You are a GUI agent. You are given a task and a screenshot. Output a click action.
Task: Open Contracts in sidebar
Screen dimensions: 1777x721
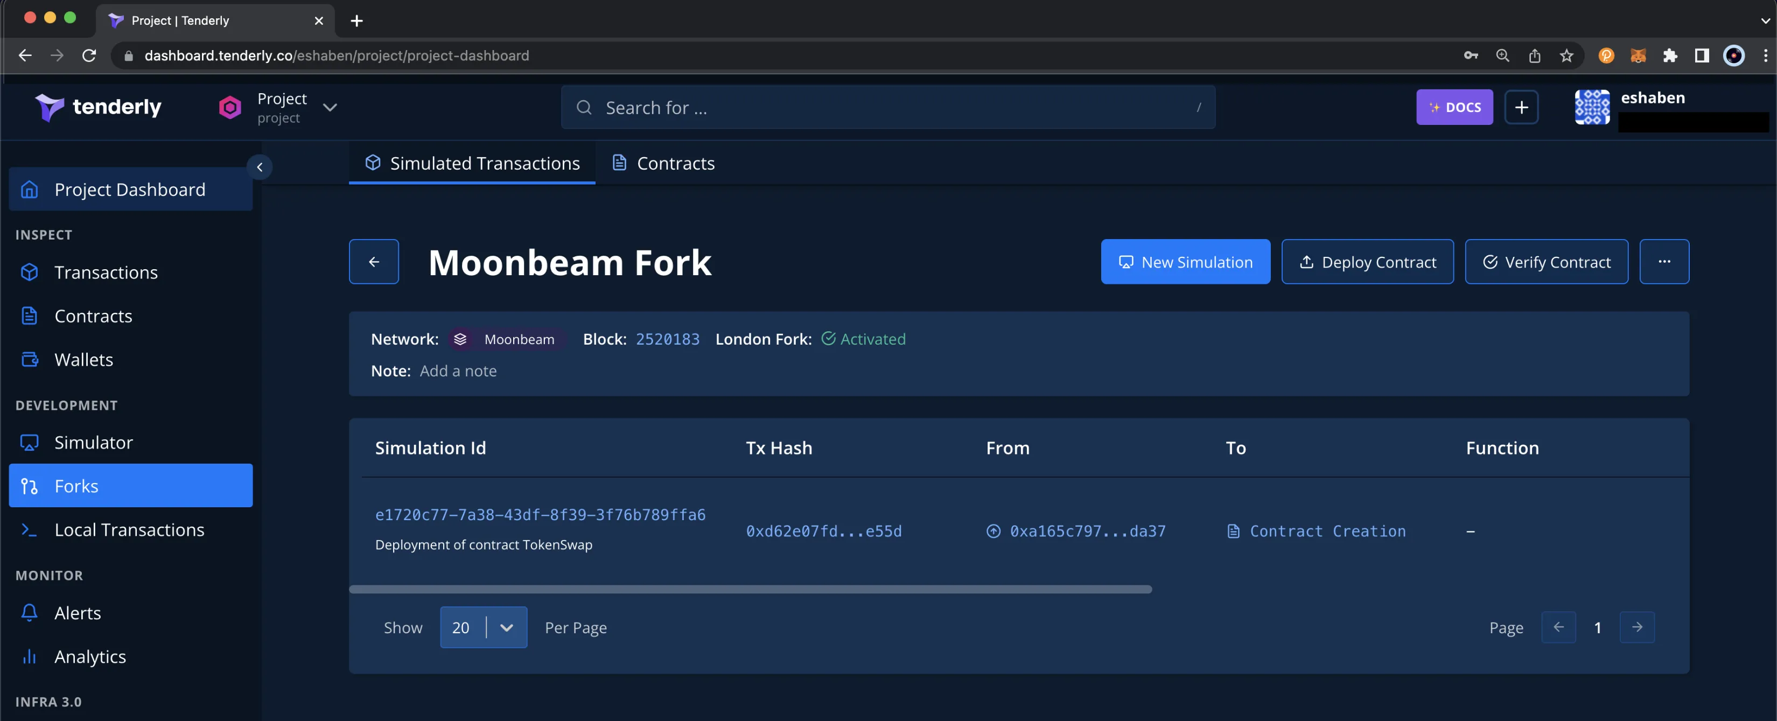[x=130, y=316]
